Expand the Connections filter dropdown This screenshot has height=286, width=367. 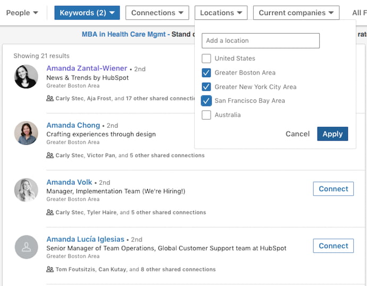coord(157,13)
